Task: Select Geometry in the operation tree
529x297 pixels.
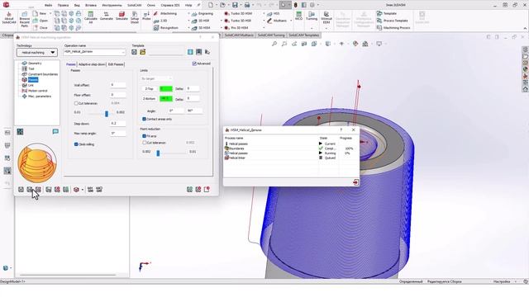Action: click(35, 64)
